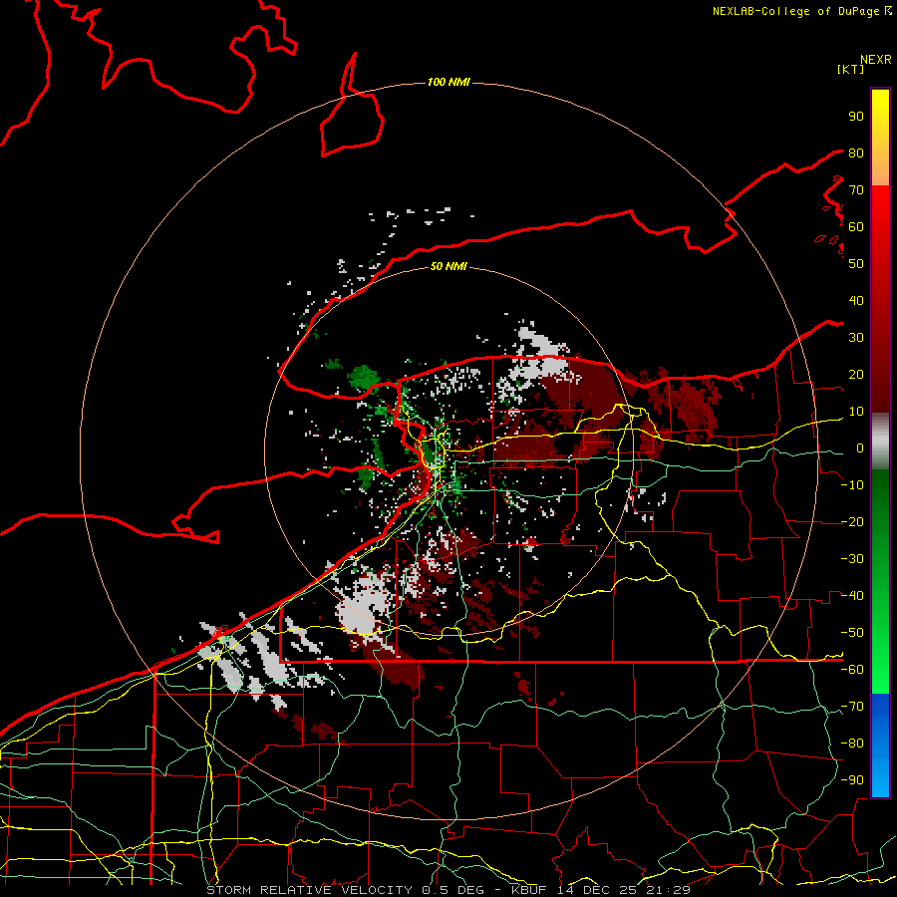Viewport: 897px width, 897px height.
Task: Click the -20 value on the color scale
Action: (x=852, y=522)
